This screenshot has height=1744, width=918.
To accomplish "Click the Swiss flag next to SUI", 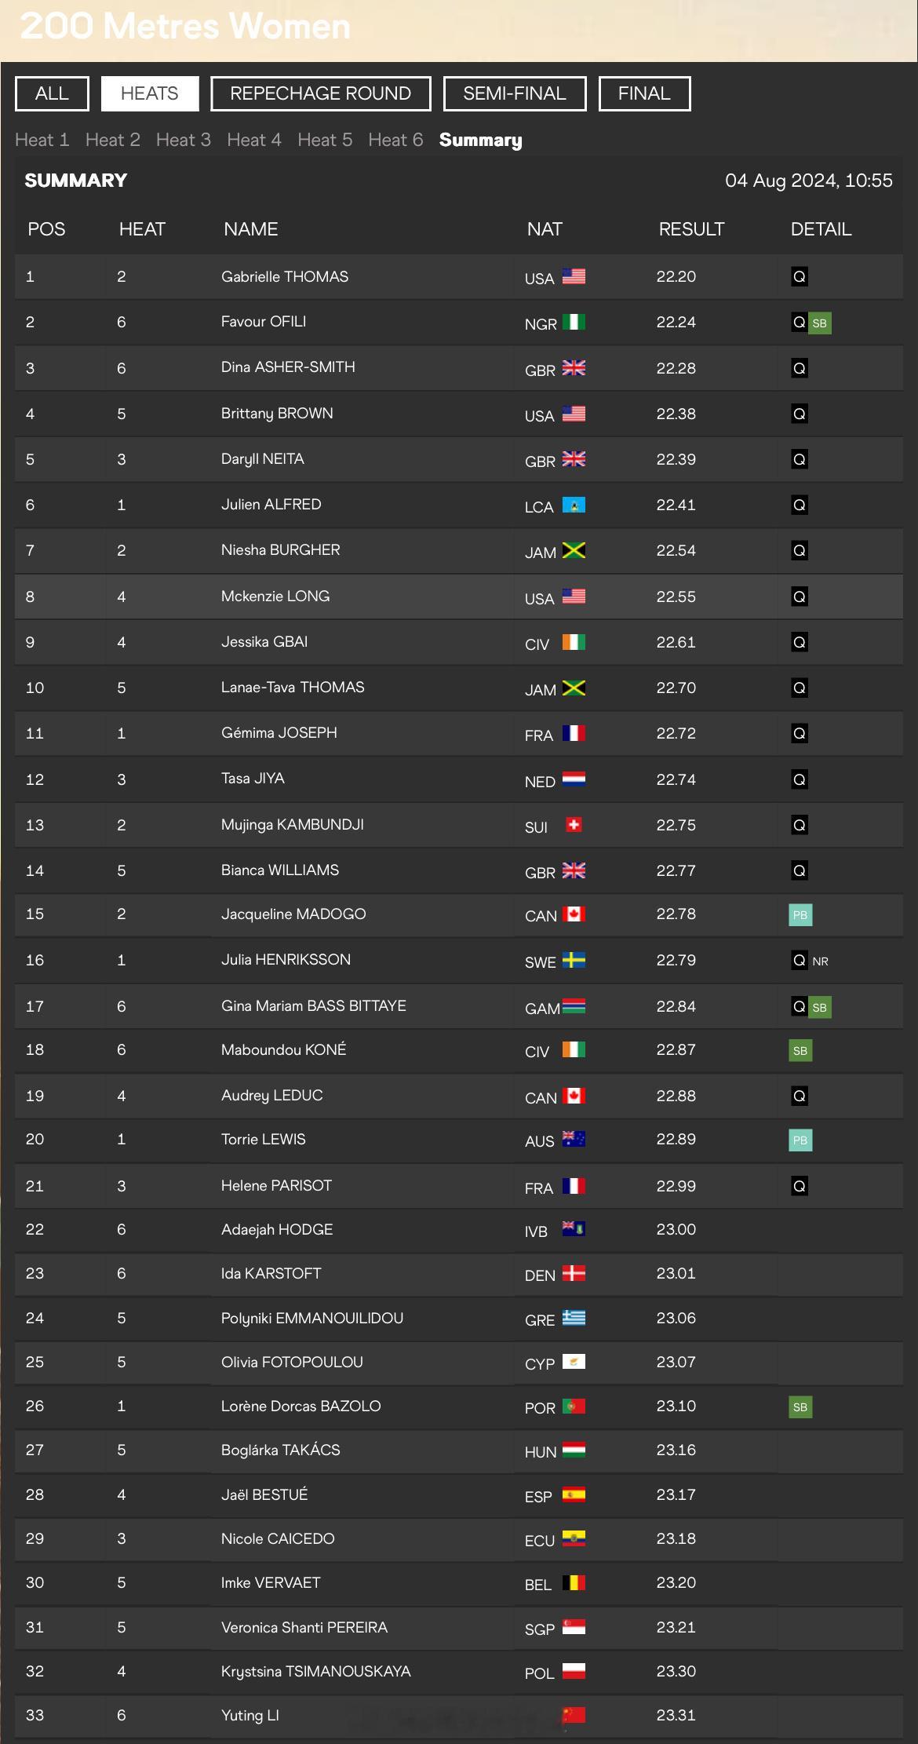I will (x=574, y=825).
